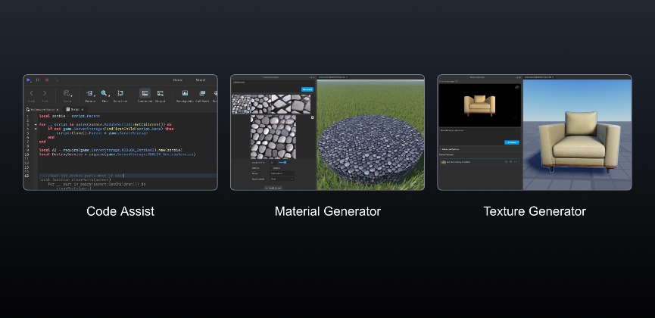Image resolution: width=655 pixels, height=318 pixels.
Task: Click the Material Generator caption
Action: (x=327, y=211)
